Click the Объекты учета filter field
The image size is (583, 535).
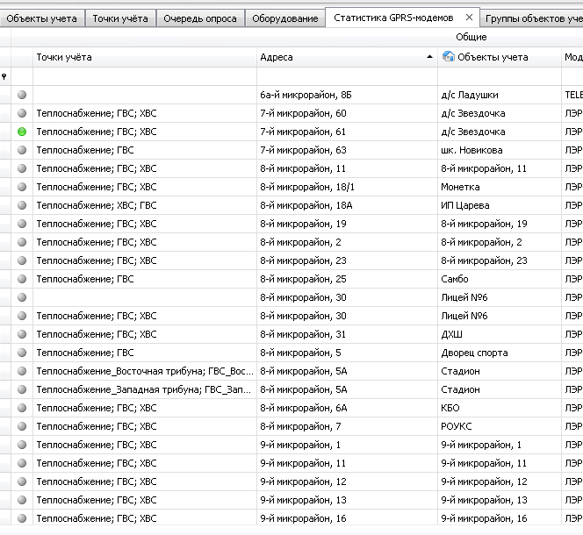(500, 76)
